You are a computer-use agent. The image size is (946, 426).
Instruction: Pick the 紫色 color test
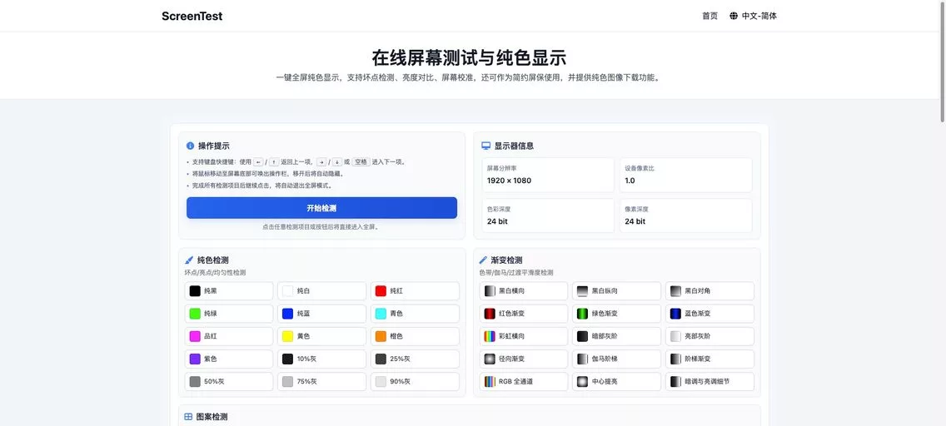tap(229, 359)
